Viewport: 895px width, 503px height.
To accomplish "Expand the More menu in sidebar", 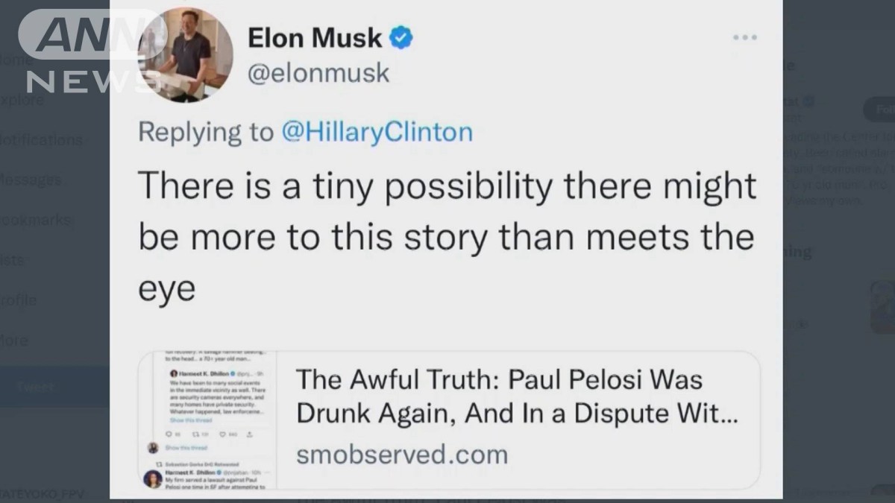I will pos(15,341).
